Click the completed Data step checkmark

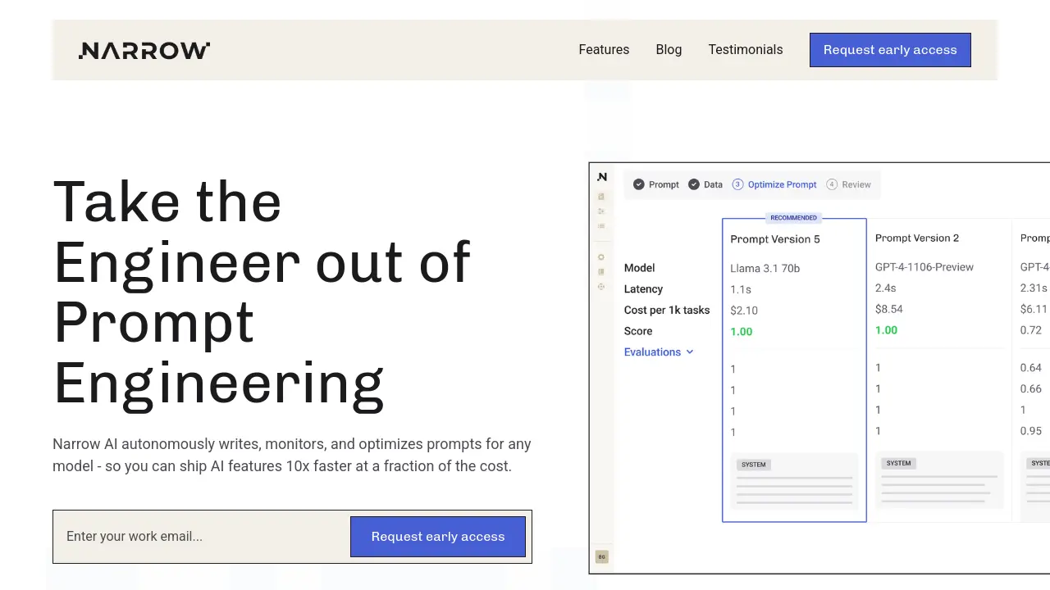694,184
